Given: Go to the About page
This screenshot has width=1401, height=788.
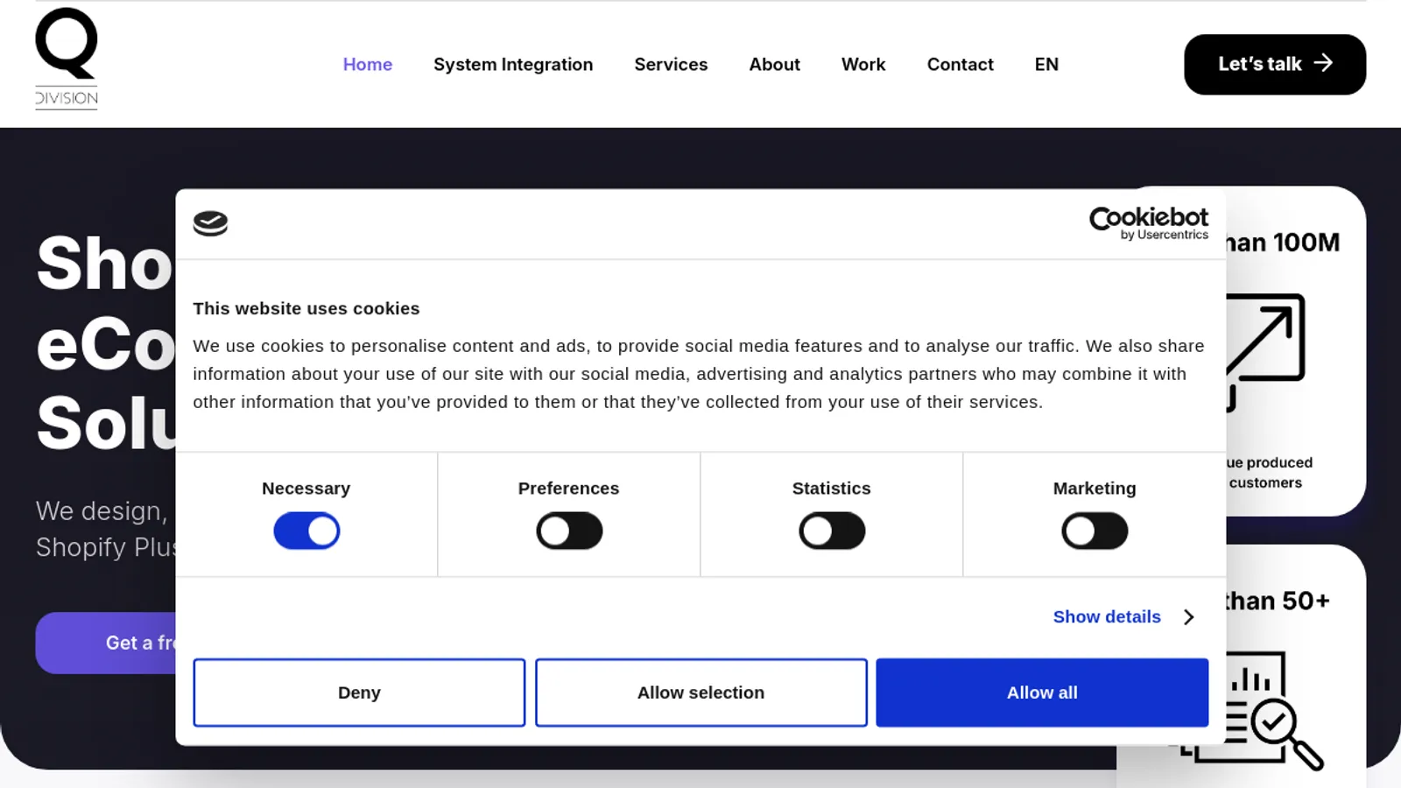Looking at the screenshot, I should tap(774, 64).
